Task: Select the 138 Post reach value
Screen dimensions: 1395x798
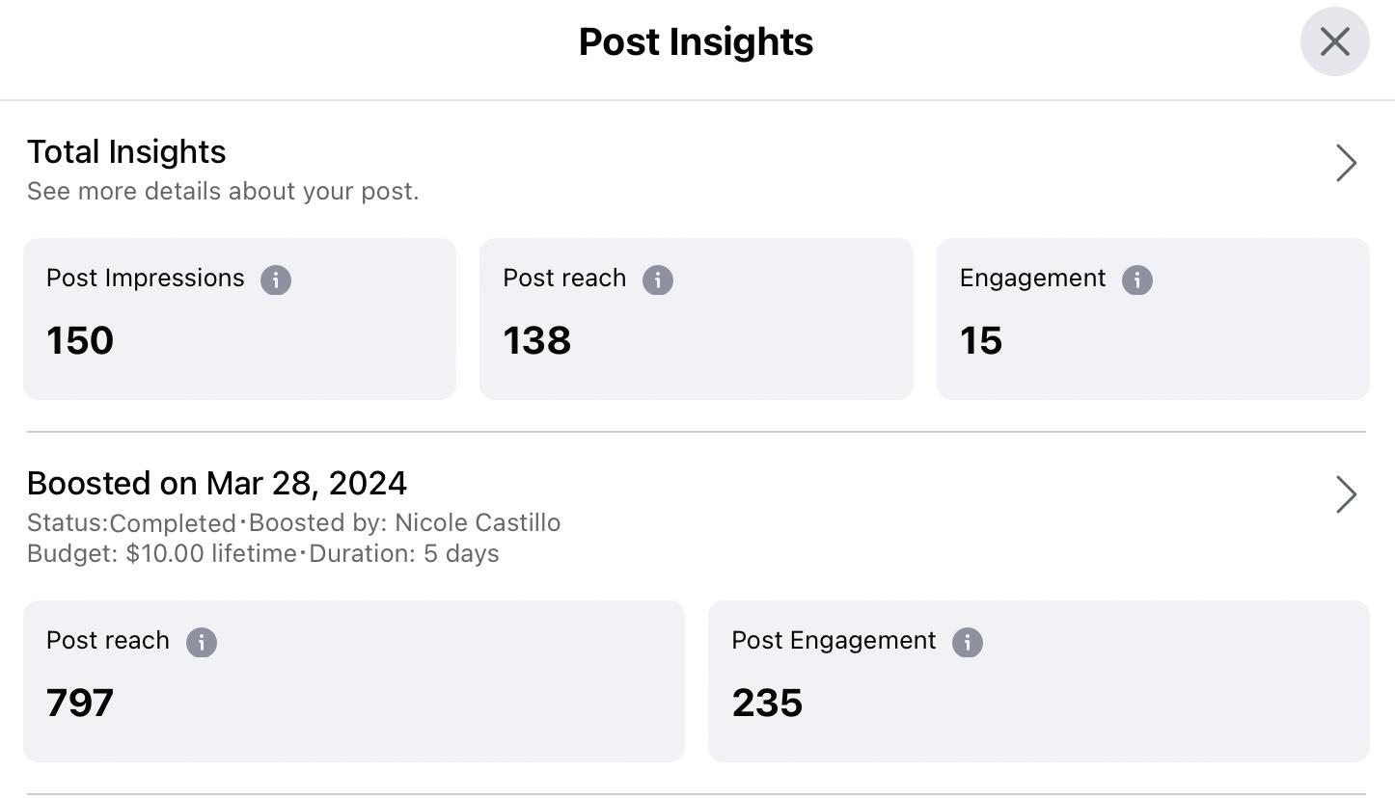Action: coord(536,340)
